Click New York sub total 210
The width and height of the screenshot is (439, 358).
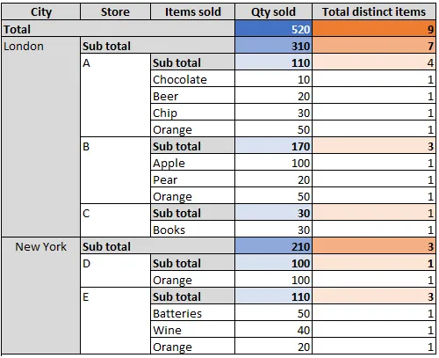coord(273,246)
